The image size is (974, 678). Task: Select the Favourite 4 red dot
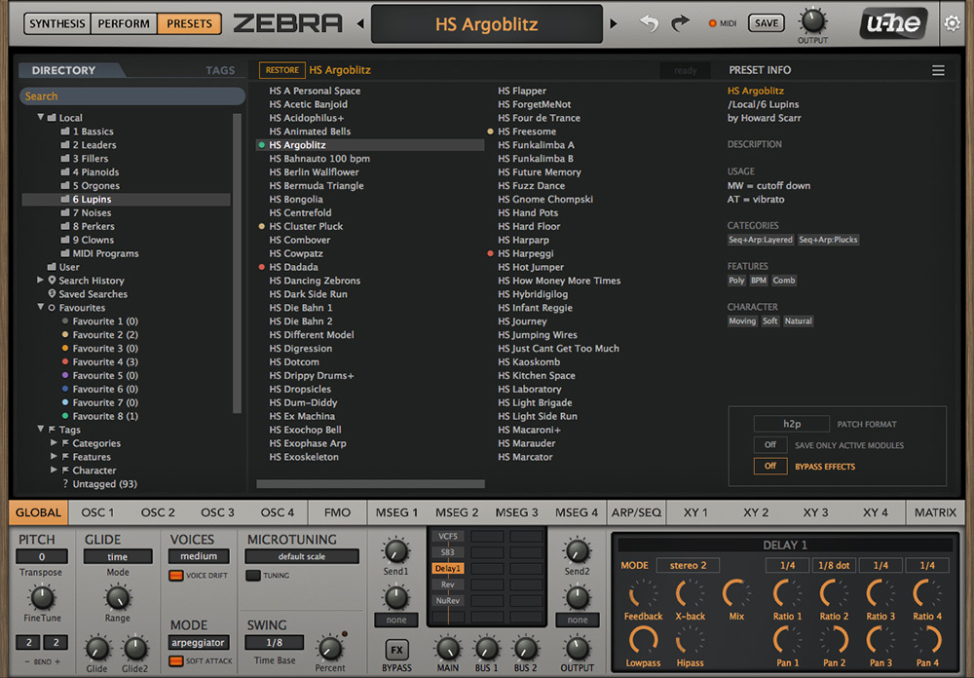click(x=65, y=361)
